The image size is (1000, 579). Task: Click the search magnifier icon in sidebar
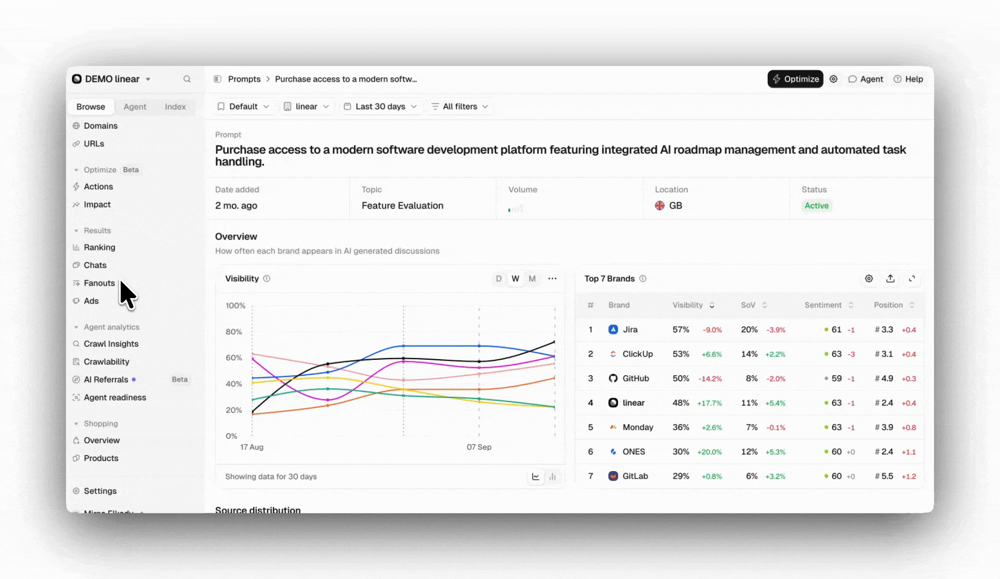[187, 79]
